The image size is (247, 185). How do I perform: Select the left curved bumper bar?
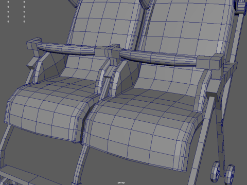tap(66, 49)
